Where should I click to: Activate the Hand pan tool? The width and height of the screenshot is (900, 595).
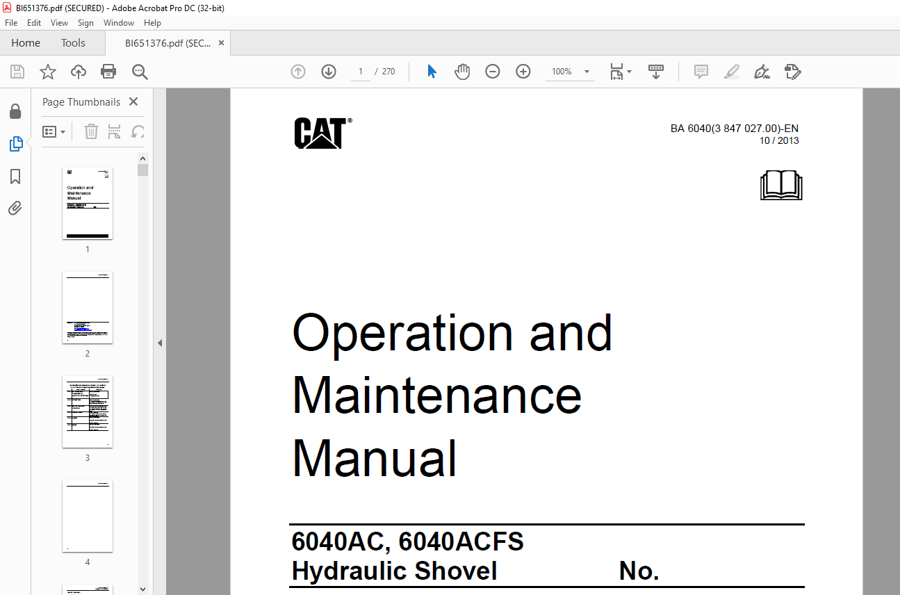462,72
